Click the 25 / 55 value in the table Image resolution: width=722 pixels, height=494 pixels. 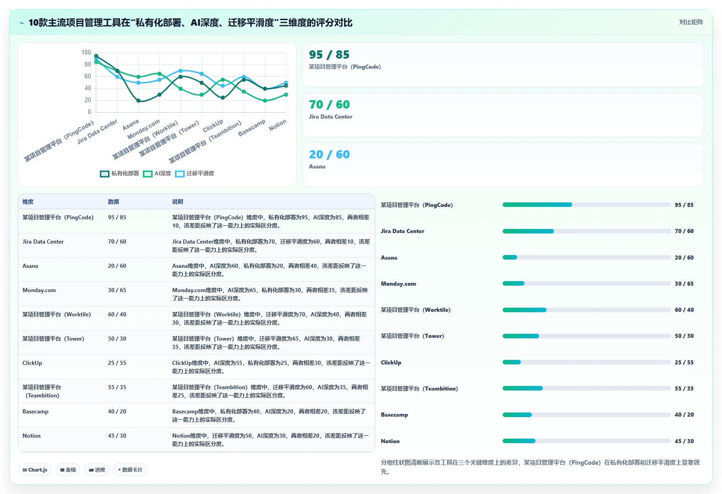click(117, 363)
